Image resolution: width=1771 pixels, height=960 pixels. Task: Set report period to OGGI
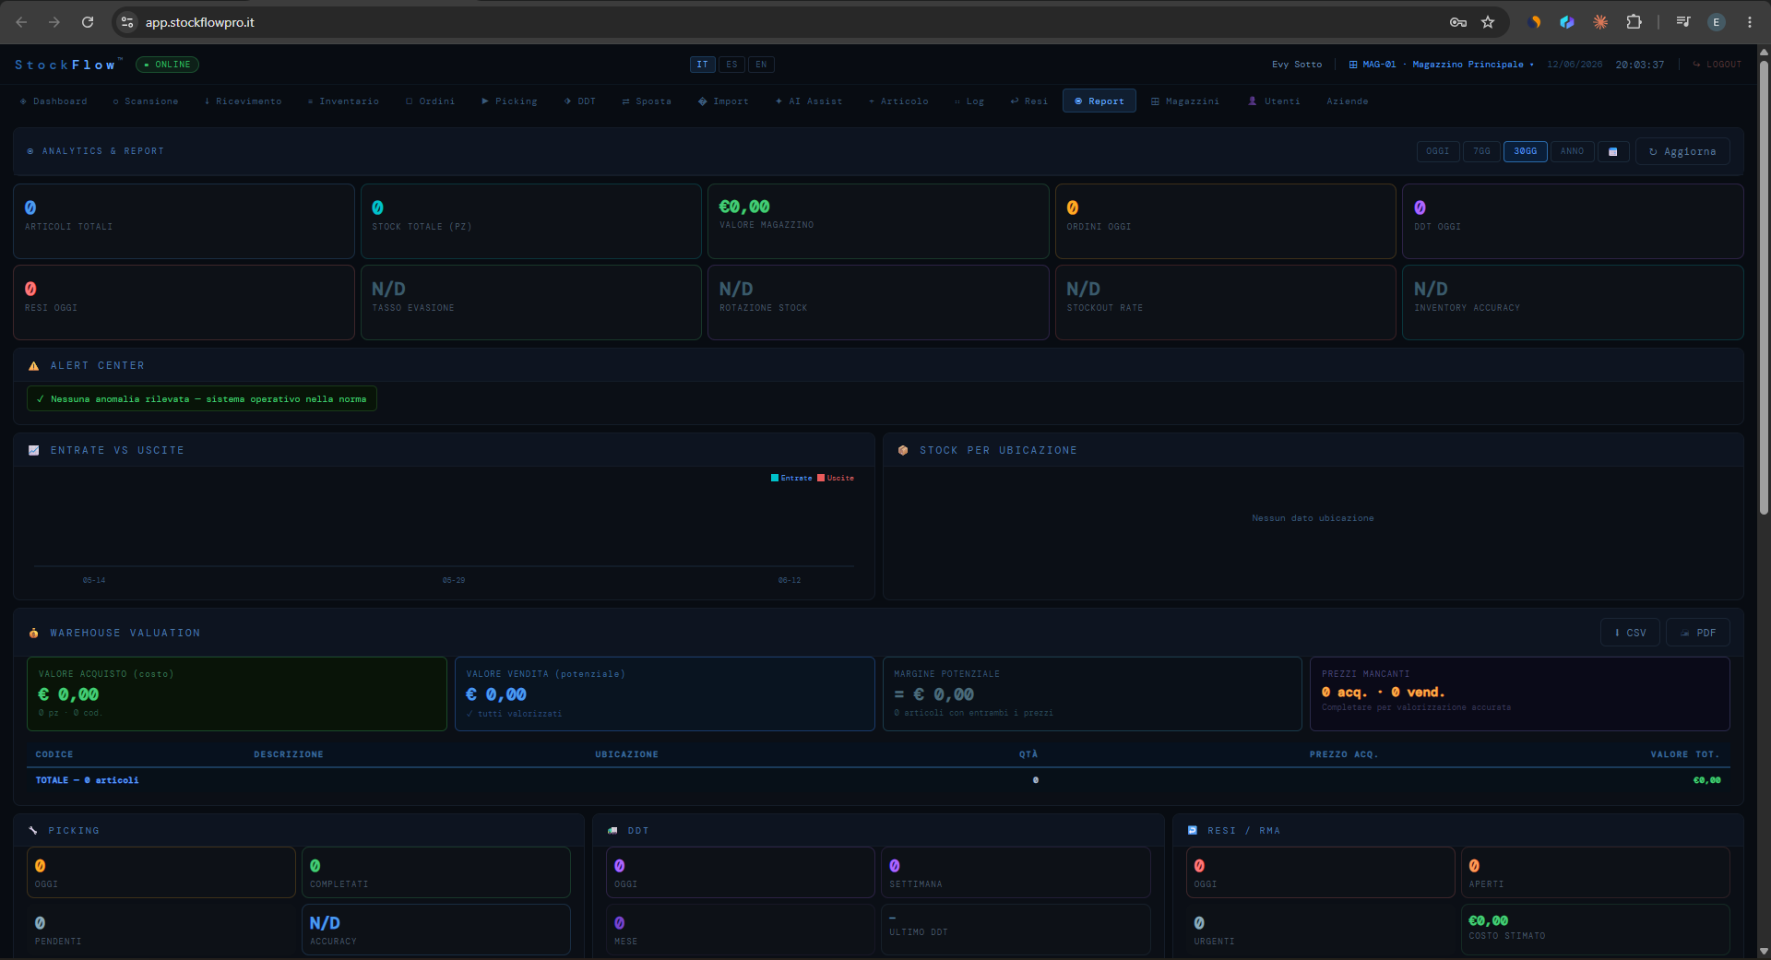1438,151
